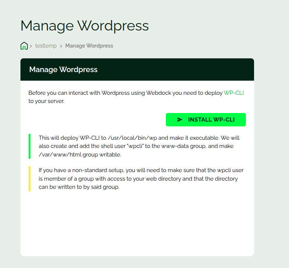The width and height of the screenshot is (289, 268).
Task: Click the breadcrumb separator after testlemp
Action: 61,46
